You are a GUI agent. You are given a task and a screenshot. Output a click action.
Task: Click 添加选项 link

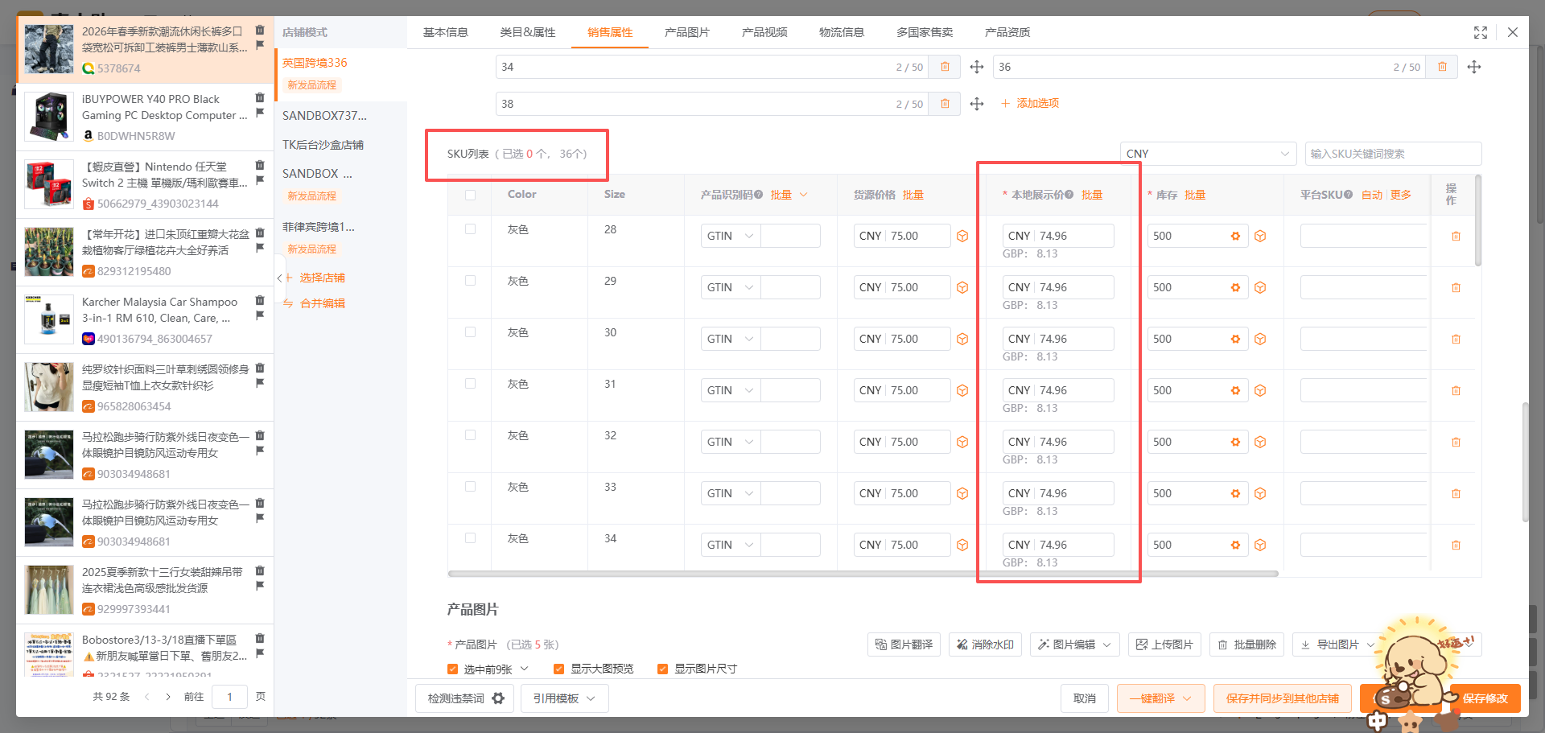1030,103
